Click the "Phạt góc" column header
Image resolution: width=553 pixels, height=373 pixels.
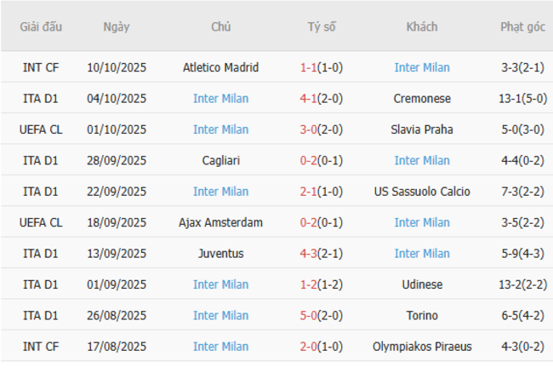[x=522, y=27]
